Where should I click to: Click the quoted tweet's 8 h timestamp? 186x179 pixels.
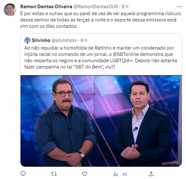coord(84,40)
